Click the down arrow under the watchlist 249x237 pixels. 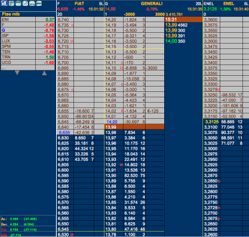pyautogui.click(x=17, y=73)
